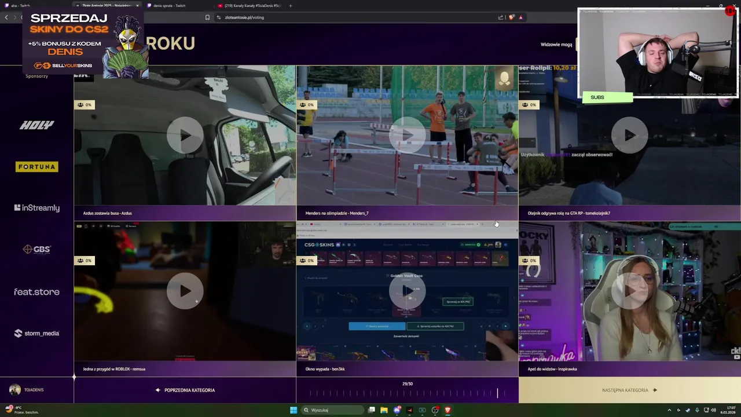Click the Okno wypada - ben3kk caption
Screen dimensions: 741x417
pos(325,369)
